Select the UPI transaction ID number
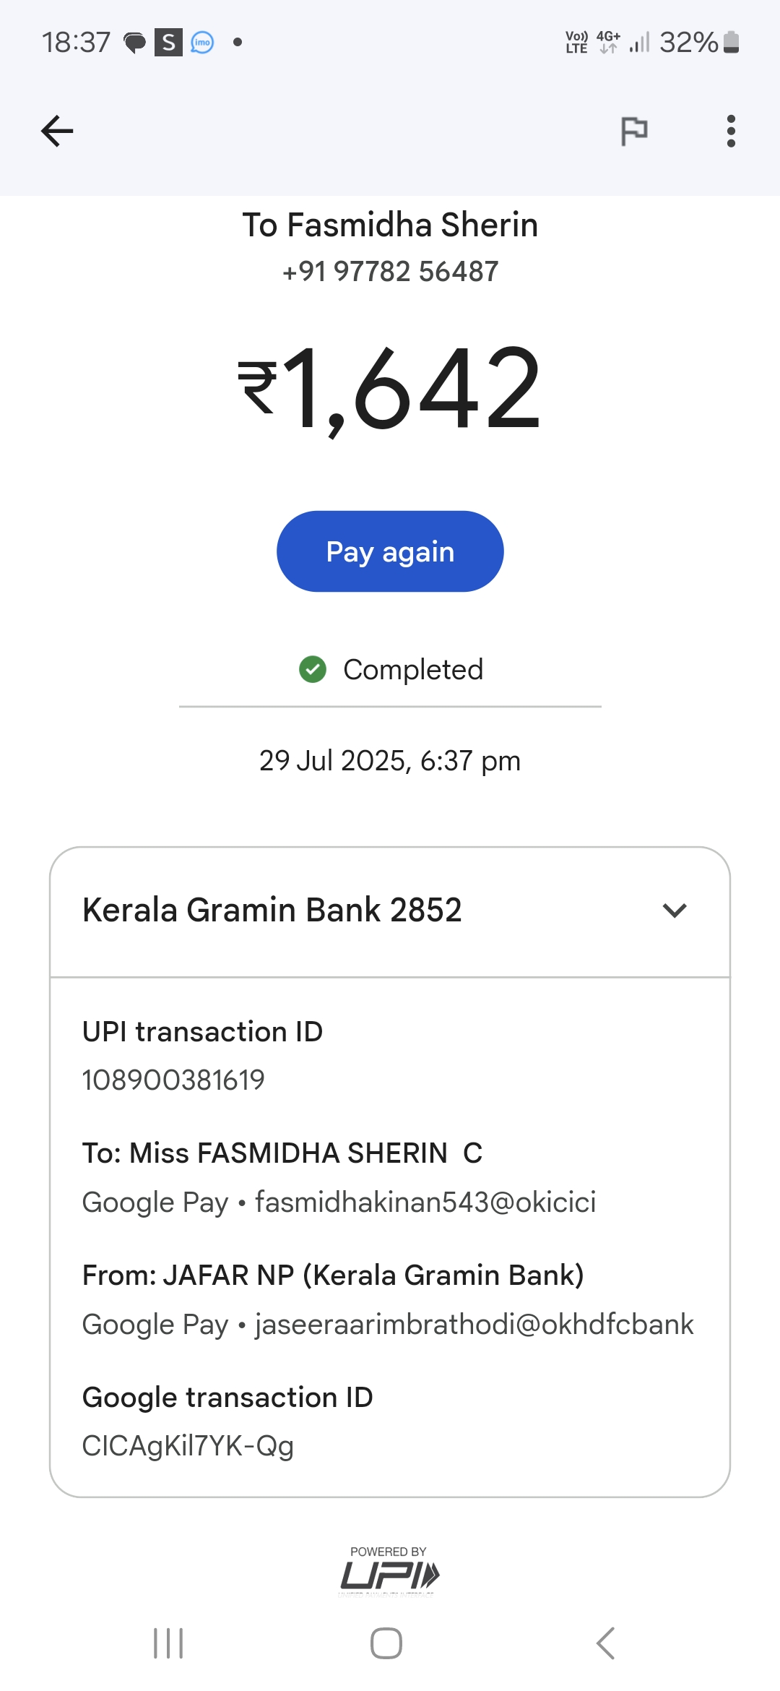 click(x=173, y=1080)
